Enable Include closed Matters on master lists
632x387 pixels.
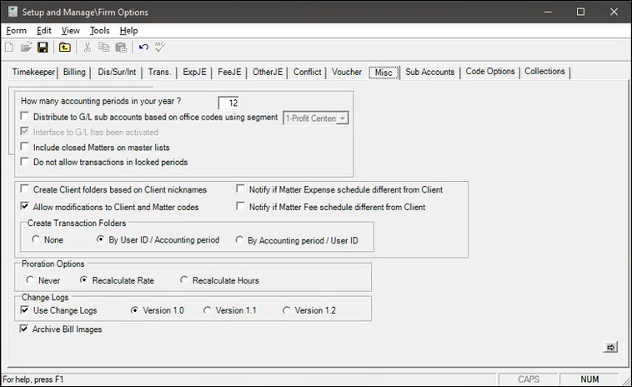[x=25, y=147]
